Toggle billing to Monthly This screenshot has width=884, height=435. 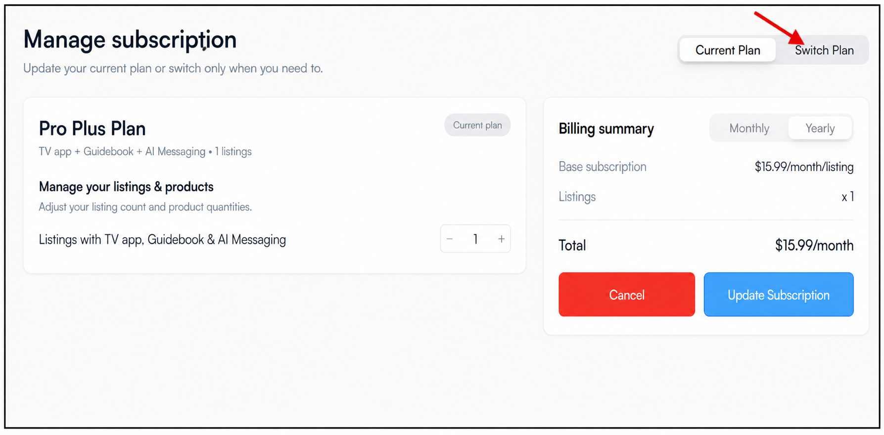pos(749,129)
